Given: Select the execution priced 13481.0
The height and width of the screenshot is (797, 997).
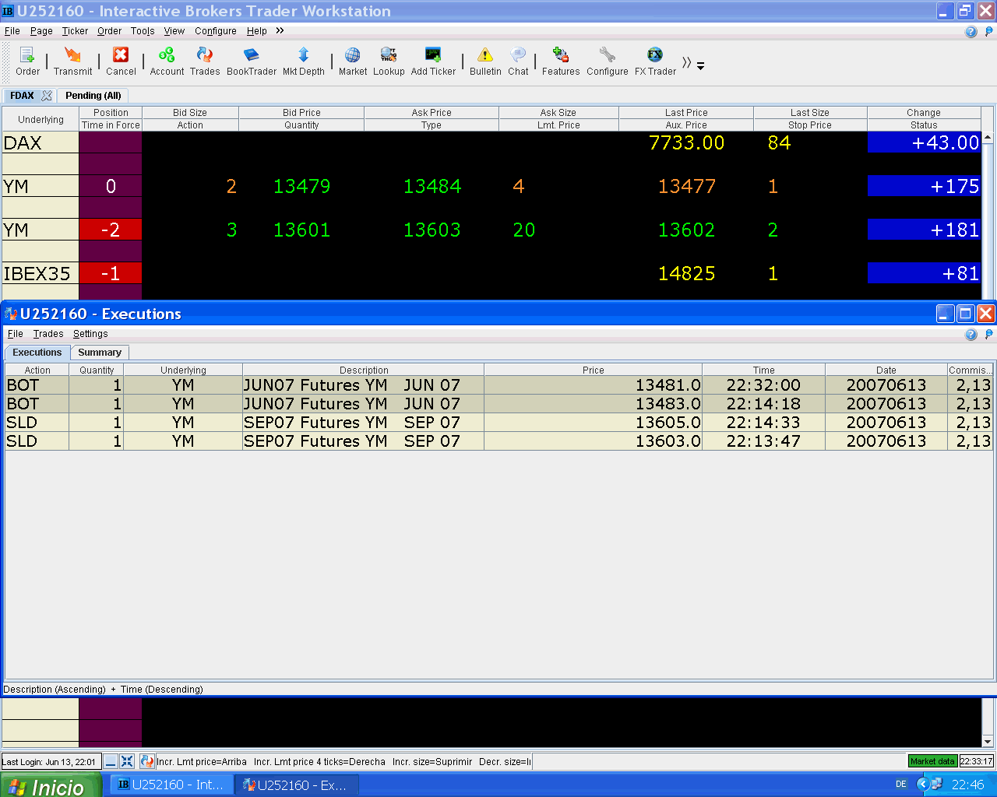Looking at the screenshot, I should (498, 385).
